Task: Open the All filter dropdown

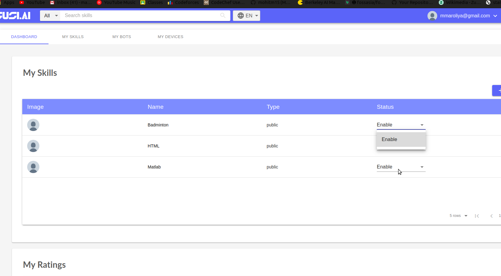Action: click(x=50, y=16)
